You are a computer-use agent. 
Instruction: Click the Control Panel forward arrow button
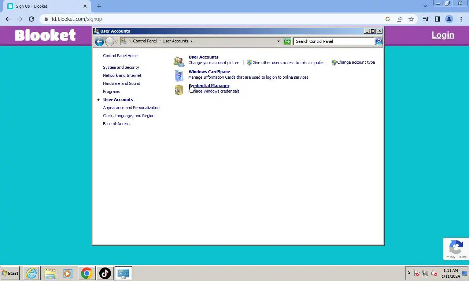(110, 41)
